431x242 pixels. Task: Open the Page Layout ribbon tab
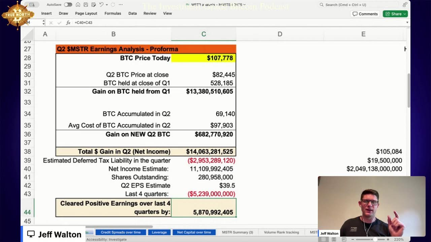(x=86, y=13)
